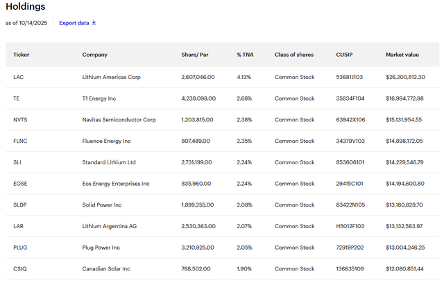444x285 pixels.
Task: Click market value $12,080,851.44
Action: 404,269
